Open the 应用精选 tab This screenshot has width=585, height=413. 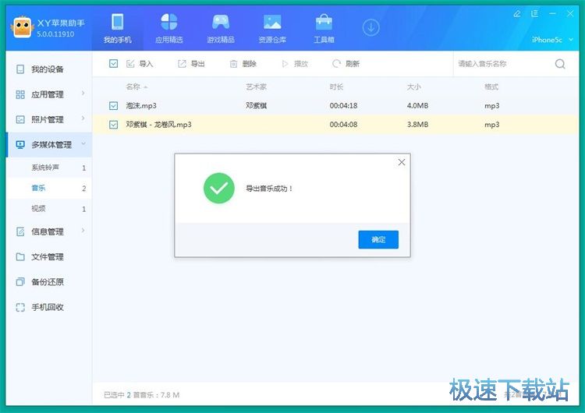click(169, 28)
